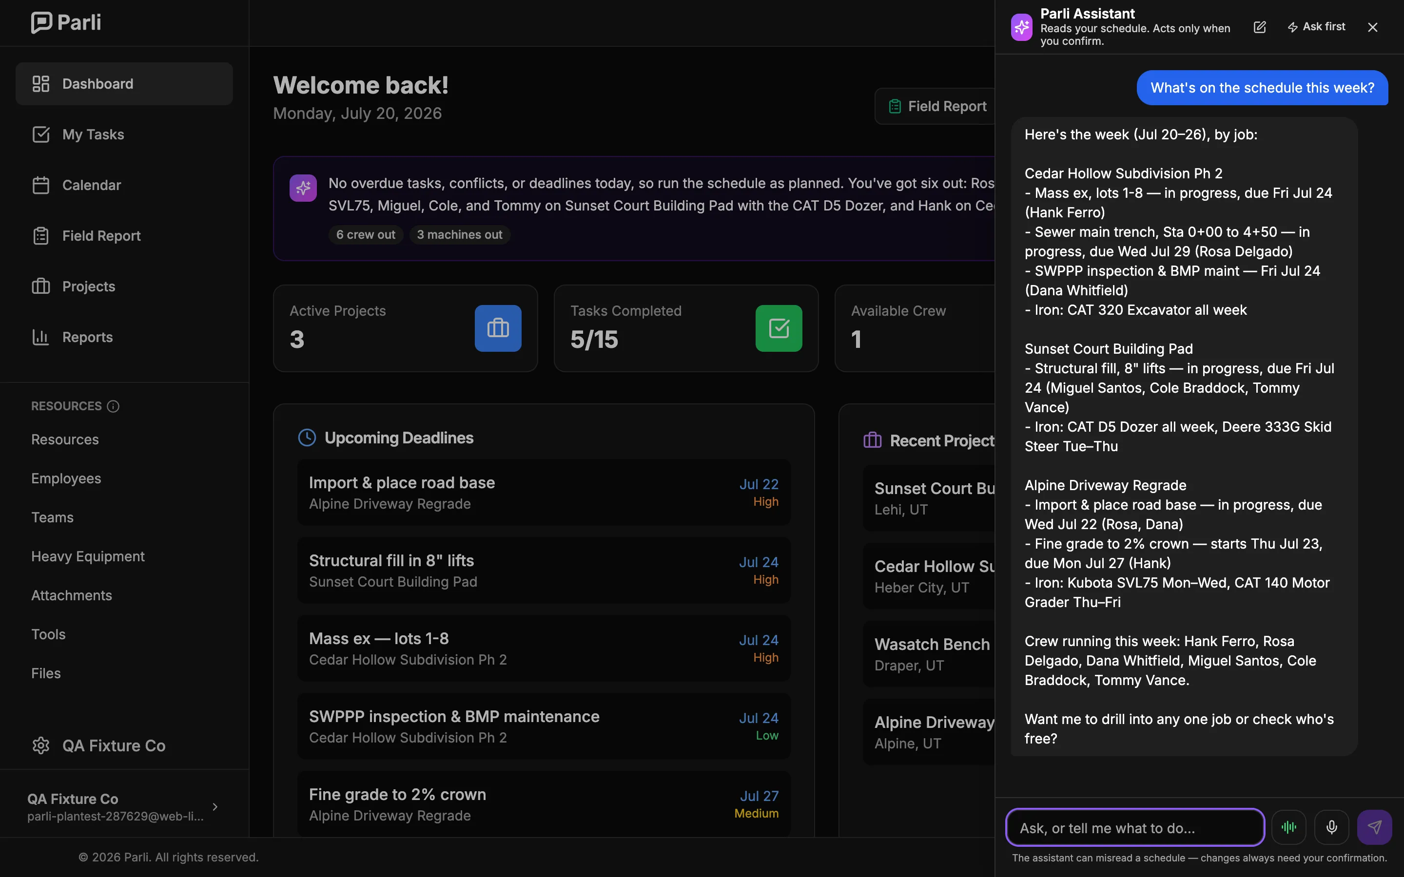Image resolution: width=1404 pixels, height=877 pixels.
Task: Expand the QA Fixture Co account chevron
Action: [215, 807]
